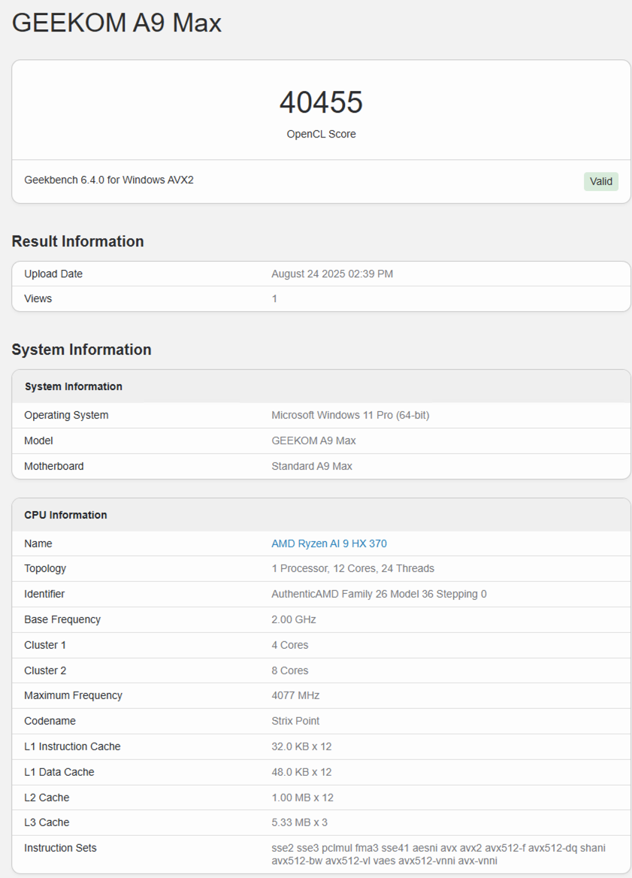
Task: Click the Topology row label
Action: point(45,568)
